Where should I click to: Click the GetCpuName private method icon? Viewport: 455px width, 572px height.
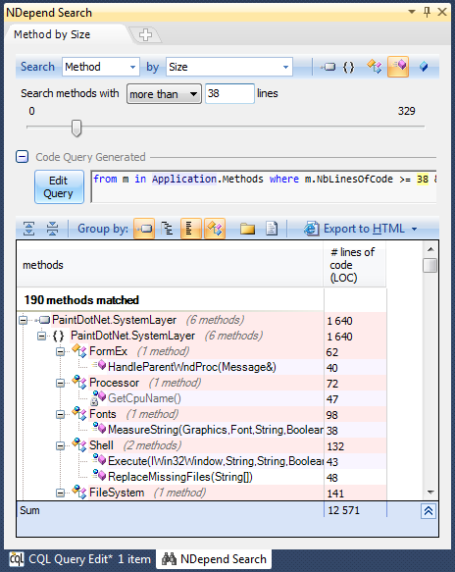pyautogui.click(x=98, y=398)
